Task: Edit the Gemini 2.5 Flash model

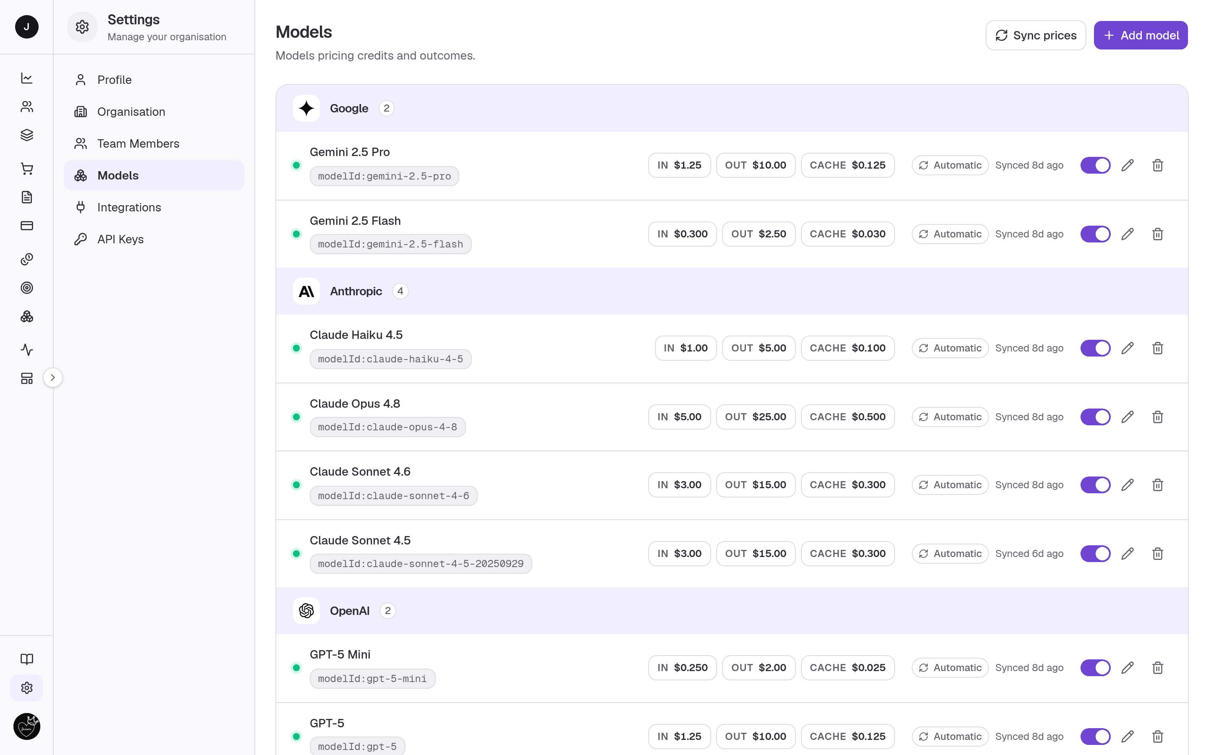Action: pos(1127,234)
